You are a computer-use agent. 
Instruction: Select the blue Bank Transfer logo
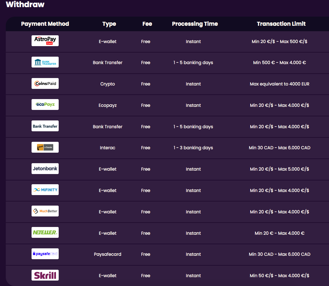point(45,62)
